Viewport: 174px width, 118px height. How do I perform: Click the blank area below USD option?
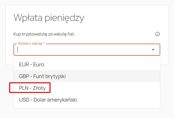[x=87, y=107]
